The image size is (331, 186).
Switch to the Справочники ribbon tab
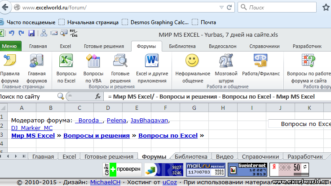click(x=264, y=46)
